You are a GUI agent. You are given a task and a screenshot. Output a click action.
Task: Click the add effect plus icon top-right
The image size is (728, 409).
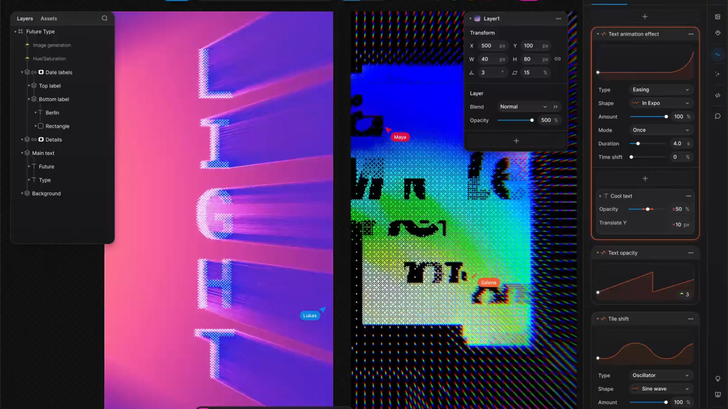(x=645, y=17)
